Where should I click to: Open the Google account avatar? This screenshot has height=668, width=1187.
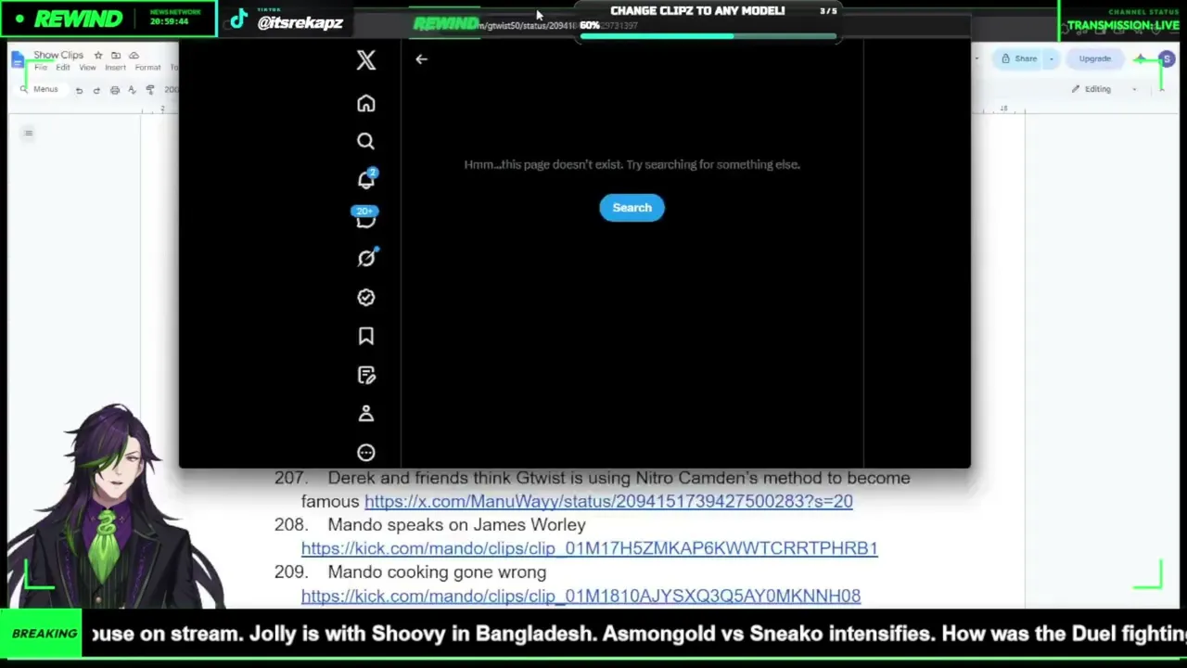point(1167,59)
